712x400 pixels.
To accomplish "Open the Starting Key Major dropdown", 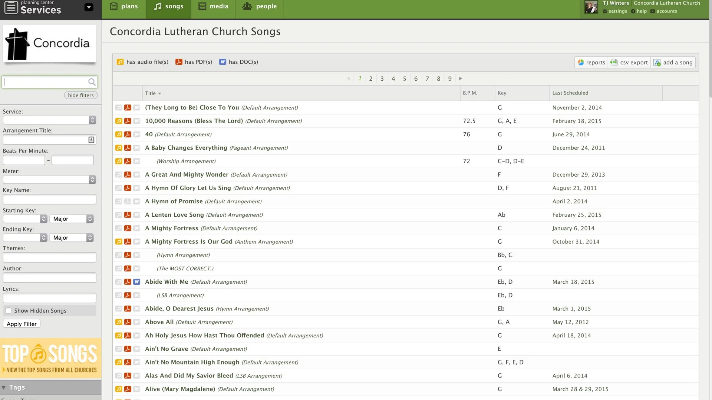I will pos(72,219).
